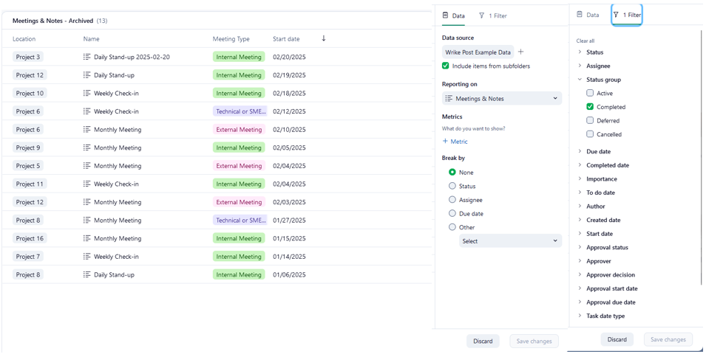Screen dimensions: 706x354
Task: Check the Deferred status group box
Action: coord(590,121)
